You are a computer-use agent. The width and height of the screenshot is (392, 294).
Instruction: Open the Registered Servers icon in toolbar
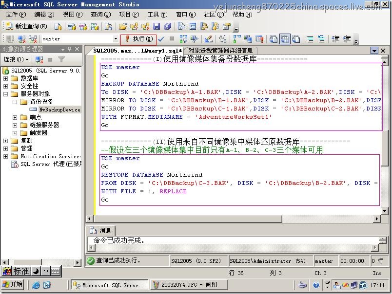(x=181, y=26)
